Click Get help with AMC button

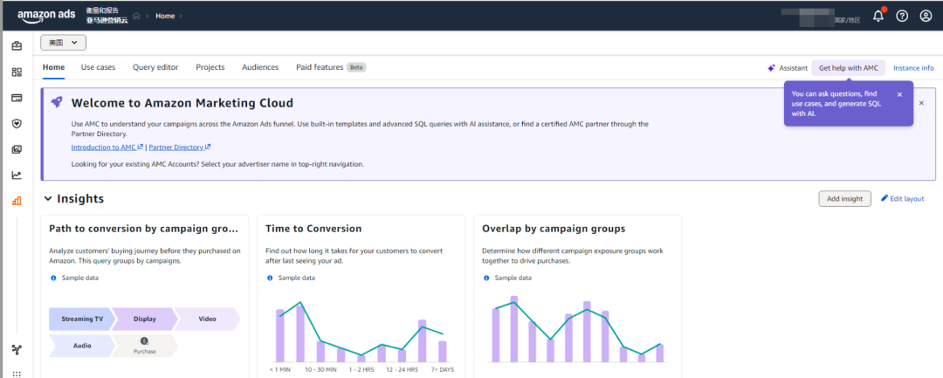click(848, 68)
